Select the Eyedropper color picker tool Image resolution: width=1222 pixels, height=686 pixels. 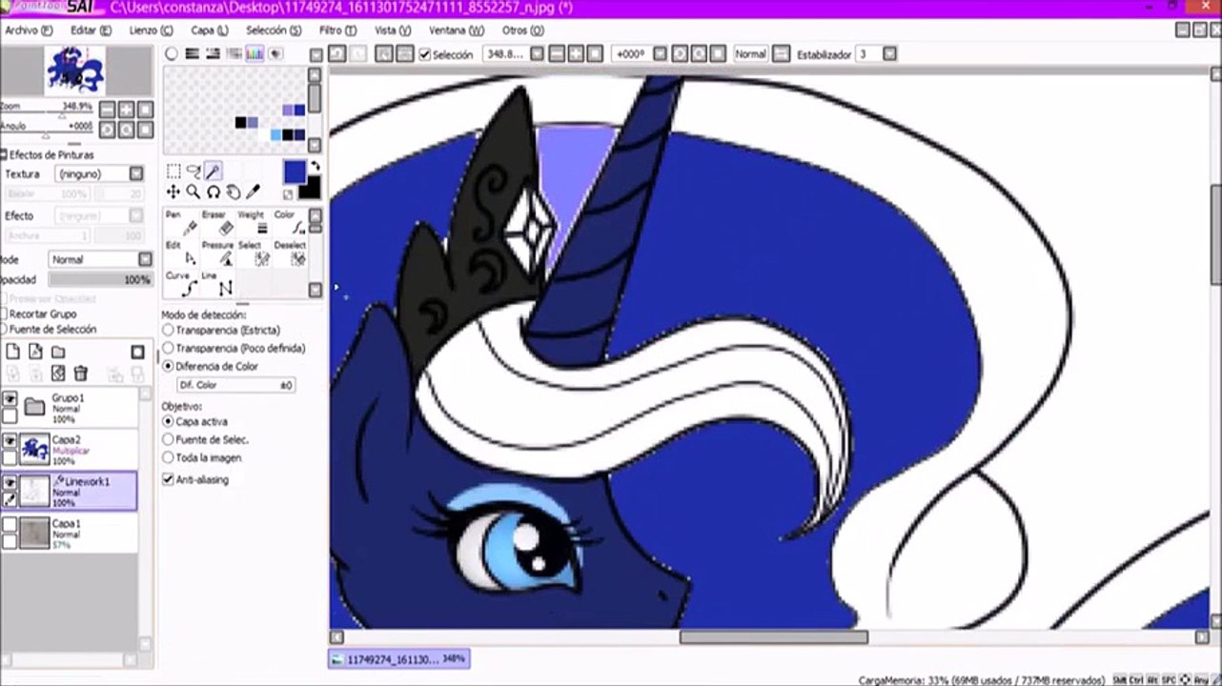click(254, 192)
